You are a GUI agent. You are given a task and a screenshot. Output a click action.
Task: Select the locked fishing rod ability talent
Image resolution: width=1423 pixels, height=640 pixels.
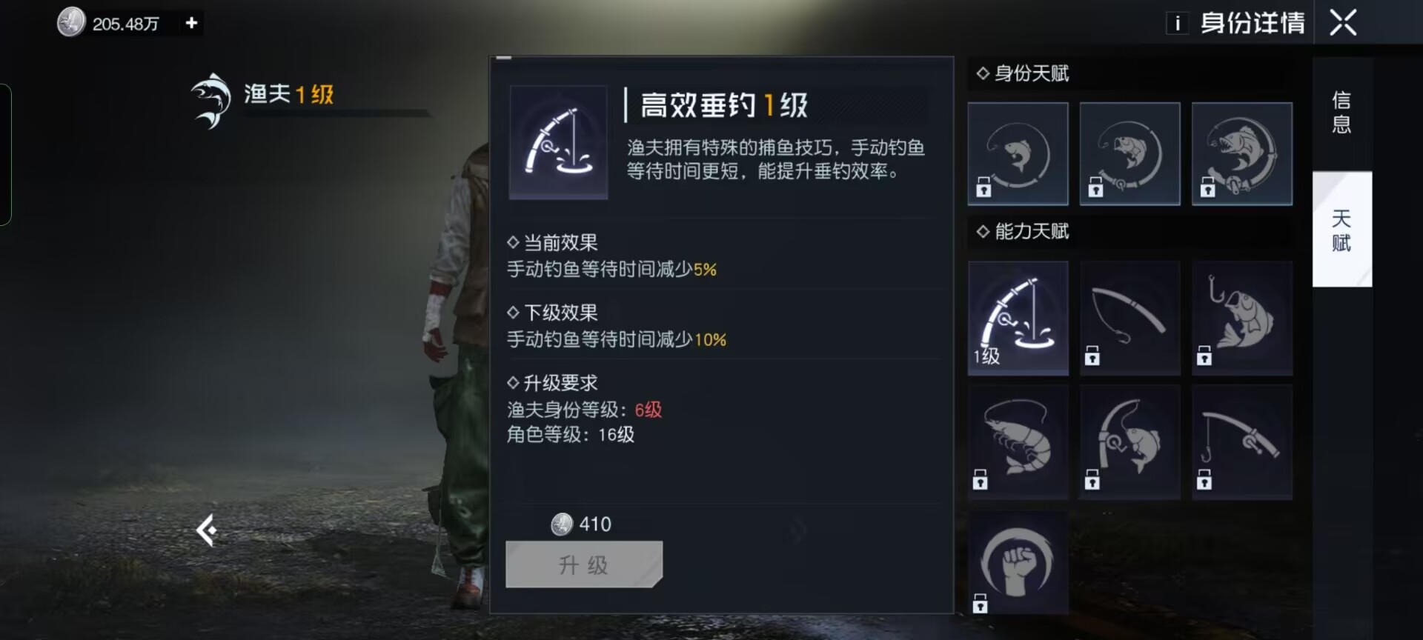coord(1130,317)
